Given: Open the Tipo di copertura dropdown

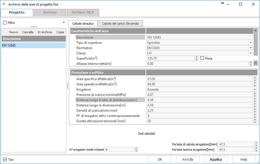Looking at the screenshot, I should click(250, 43).
